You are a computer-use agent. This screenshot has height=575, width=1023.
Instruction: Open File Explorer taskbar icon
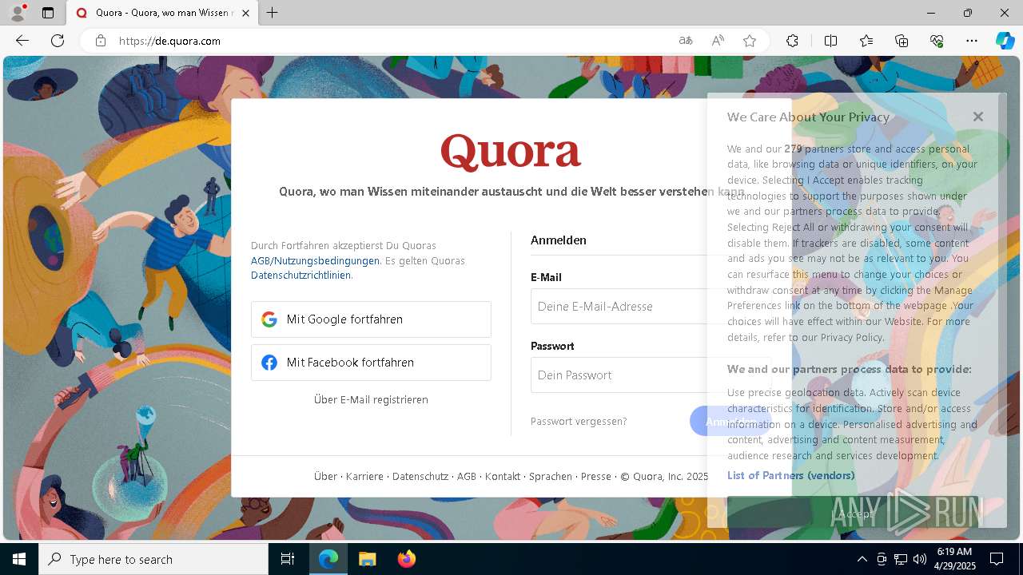pos(367,559)
